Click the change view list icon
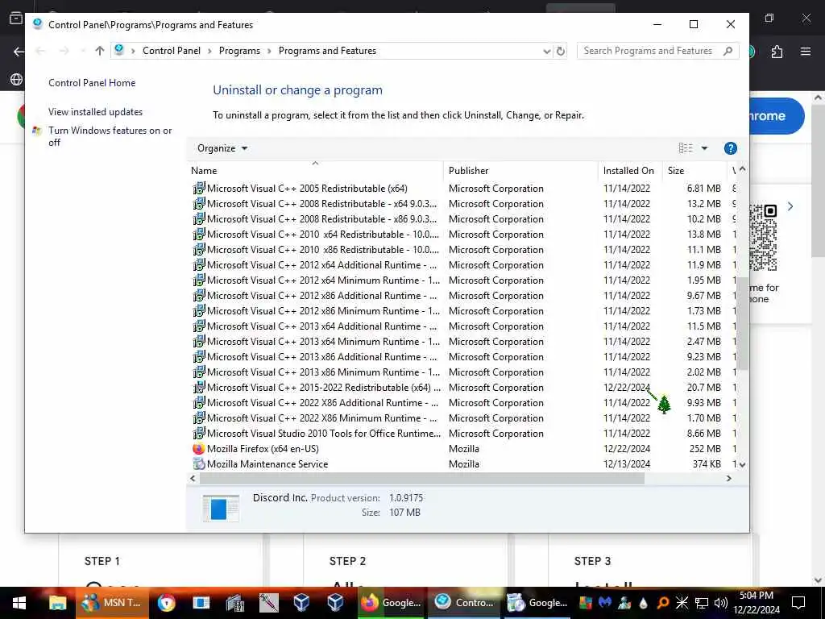The image size is (825, 619). click(x=686, y=148)
